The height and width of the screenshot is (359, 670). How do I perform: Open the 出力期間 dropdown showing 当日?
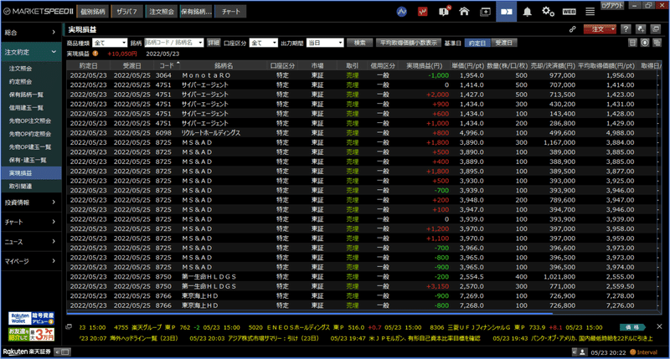pos(325,43)
